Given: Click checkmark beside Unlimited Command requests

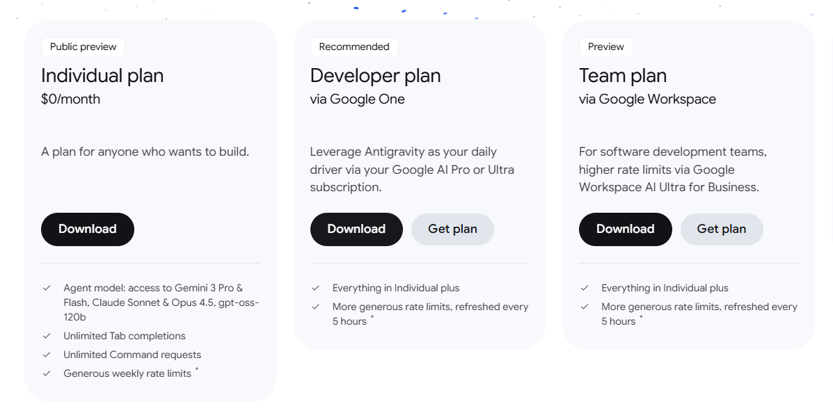Looking at the screenshot, I should (47, 355).
